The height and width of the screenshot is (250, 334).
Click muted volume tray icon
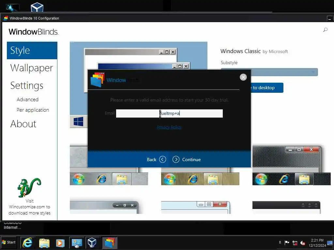[x=302, y=243]
